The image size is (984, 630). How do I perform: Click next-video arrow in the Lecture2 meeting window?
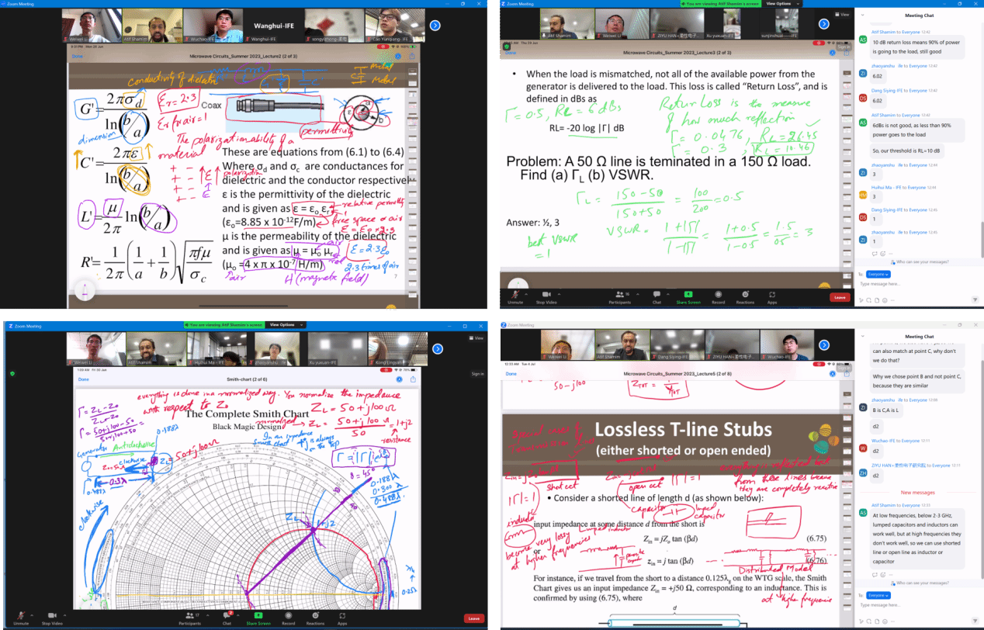pyautogui.click(x=435, y=26)
